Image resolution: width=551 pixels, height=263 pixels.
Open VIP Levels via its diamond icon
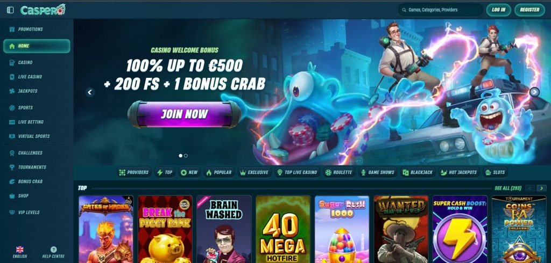coord(12,213)
